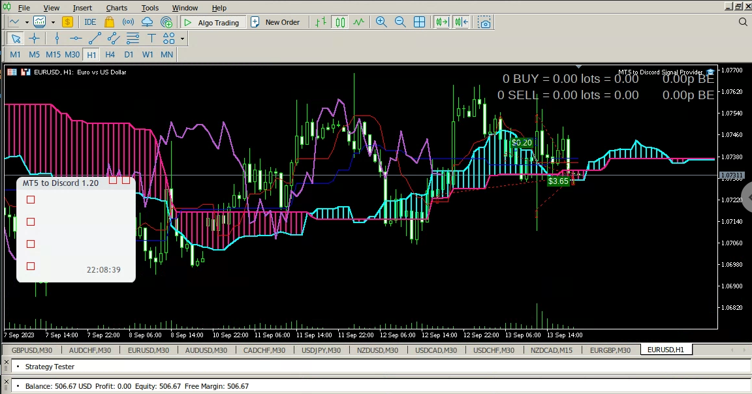
Task: Switch to the GBPUSD,M30 chart tab
Action: click(x=32, y=350)
